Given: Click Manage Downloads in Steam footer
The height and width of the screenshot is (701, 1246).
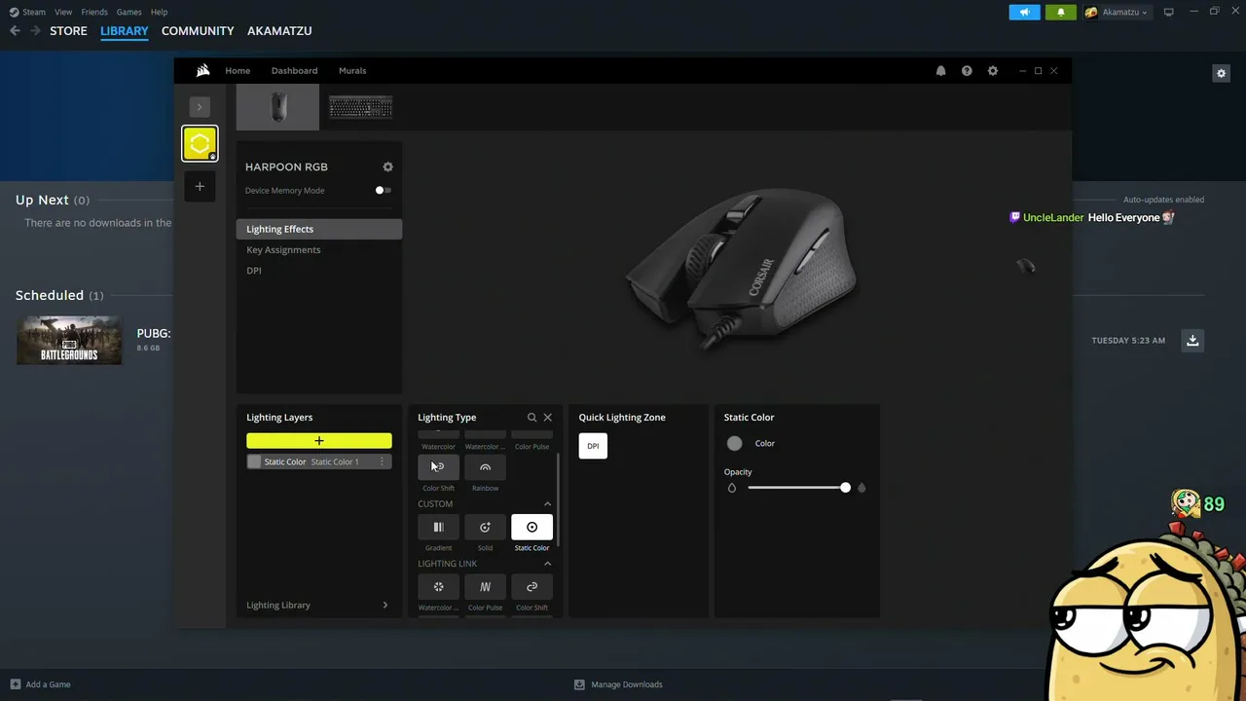Looking at the screenshot, I should [x=627, y=684].
